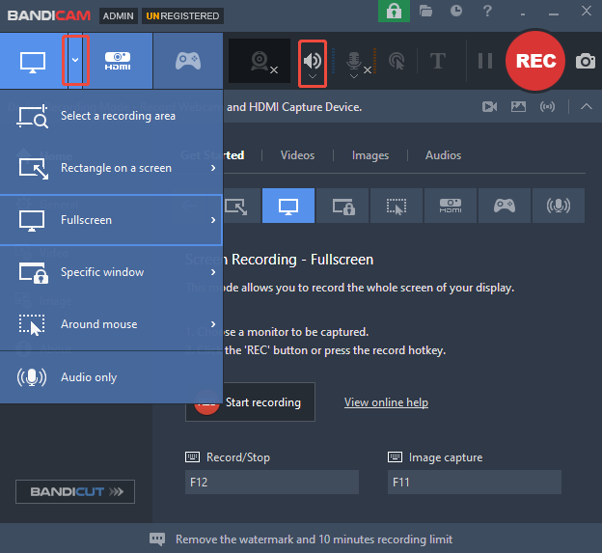Open the BANDICUT button
The image size is (602, 553).
[x=75, y=491]
